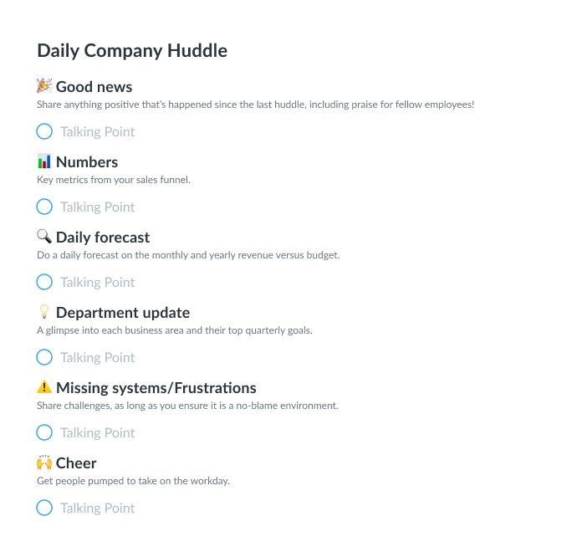Click Talking Point field under Numbers
This screenshot has height=557, width=572.
point(97,207)
